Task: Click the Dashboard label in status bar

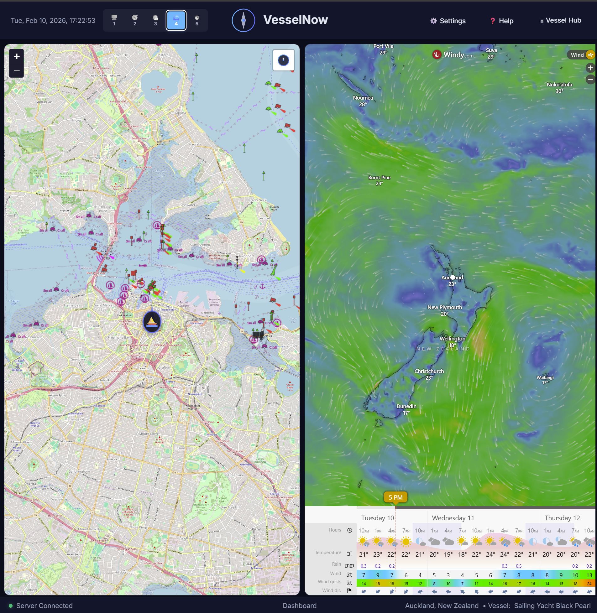Action: click(x=300, y=605)
